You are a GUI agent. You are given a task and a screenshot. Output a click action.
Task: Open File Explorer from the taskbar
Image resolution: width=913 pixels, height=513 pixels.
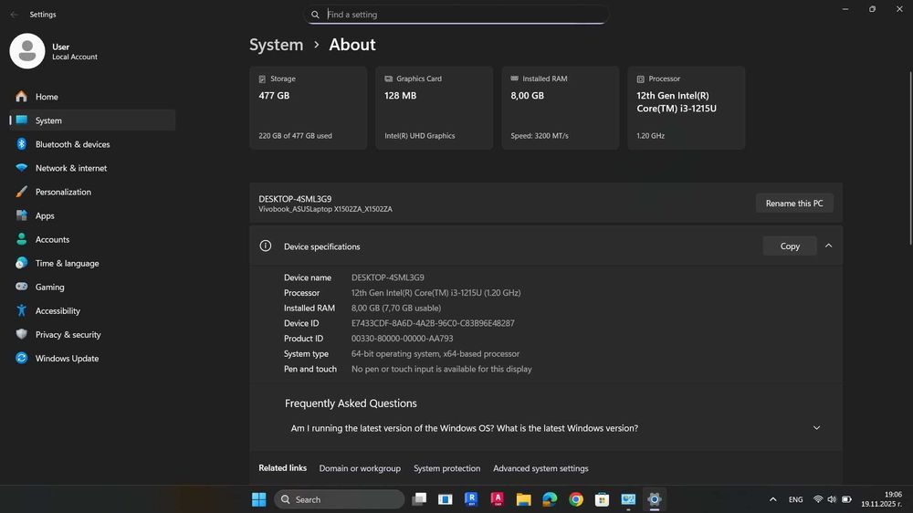coord(523,499)
